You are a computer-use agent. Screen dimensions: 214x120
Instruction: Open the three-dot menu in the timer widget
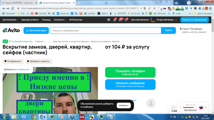tap(181, 107)
